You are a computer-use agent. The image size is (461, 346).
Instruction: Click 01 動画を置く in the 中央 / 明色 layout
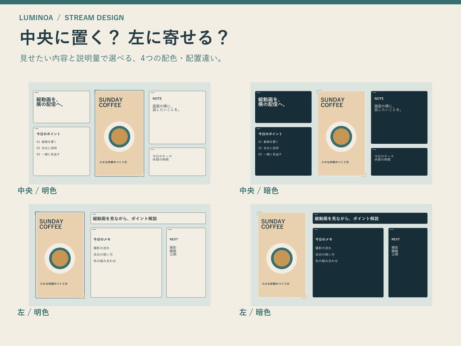tap(46, 142)
